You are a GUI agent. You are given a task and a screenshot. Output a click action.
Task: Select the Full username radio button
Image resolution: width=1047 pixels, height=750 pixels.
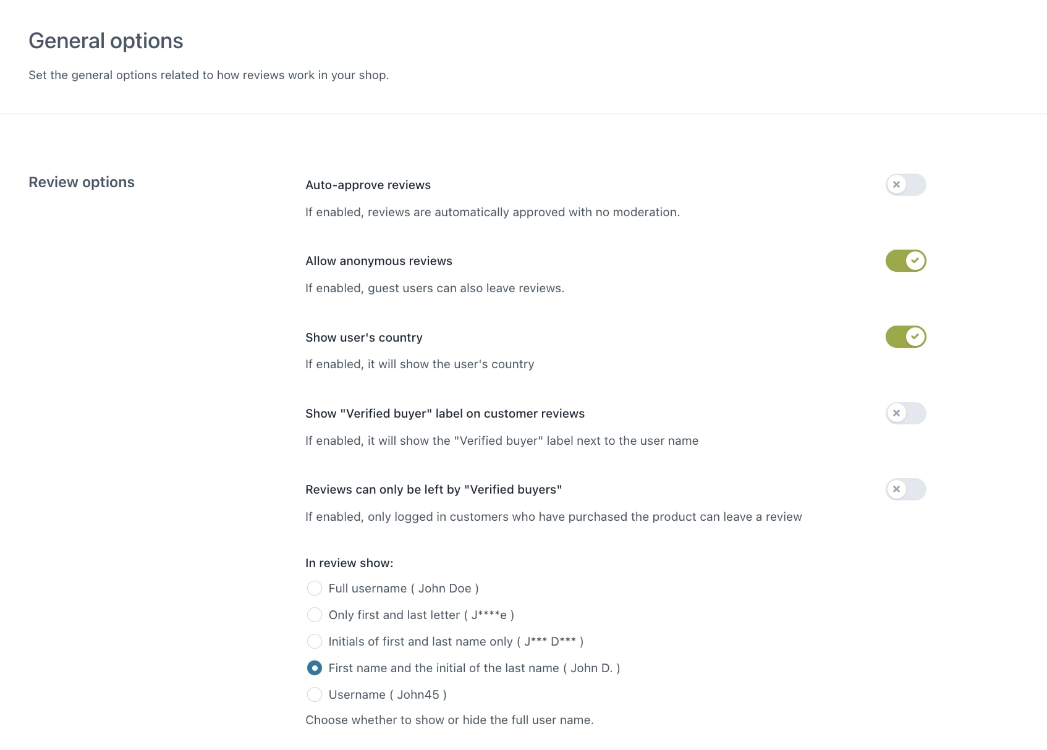315,588
